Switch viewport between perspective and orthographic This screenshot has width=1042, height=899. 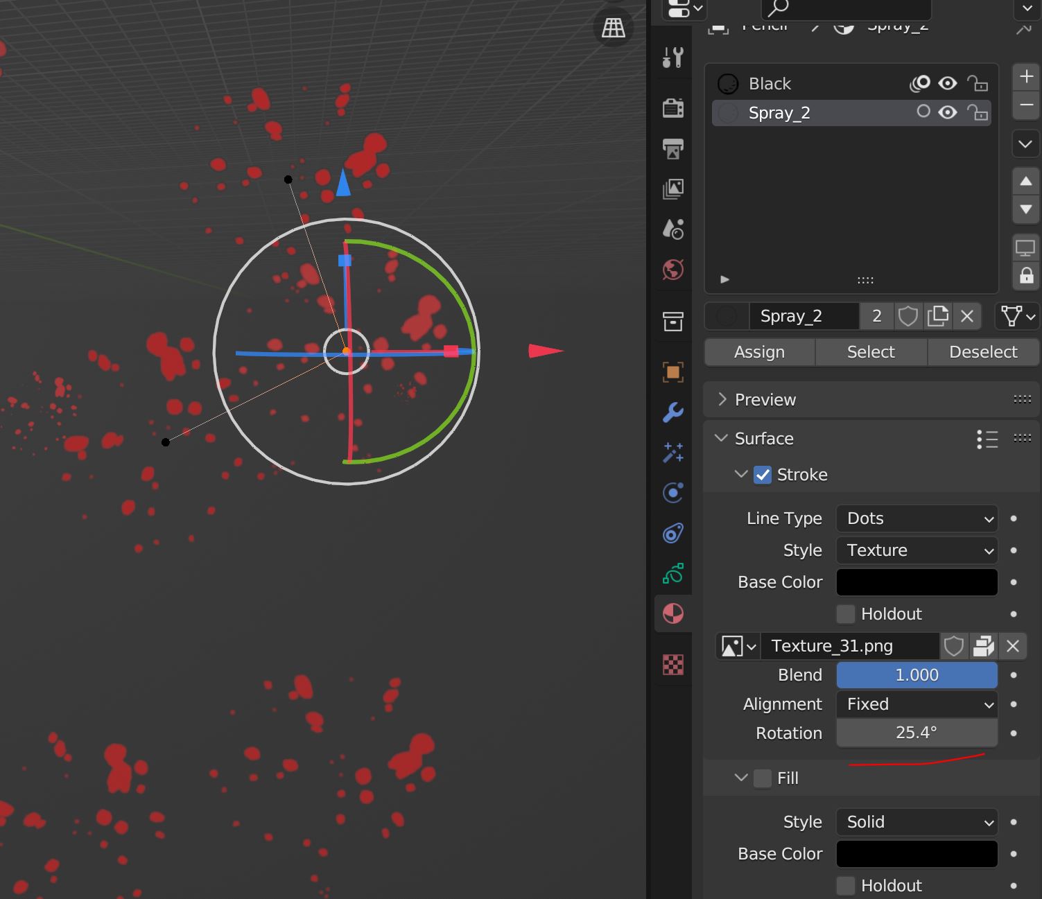[x=614, y=28]
